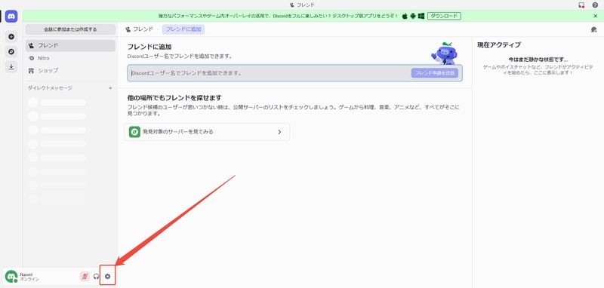The image size is (604, 288).
Task: Click Naomi's user avatar
Action: click(x=11, y=276)
